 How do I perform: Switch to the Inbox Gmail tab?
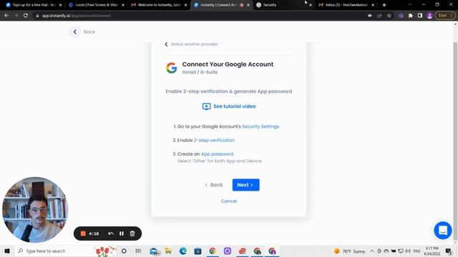click(x=346, y=5)
